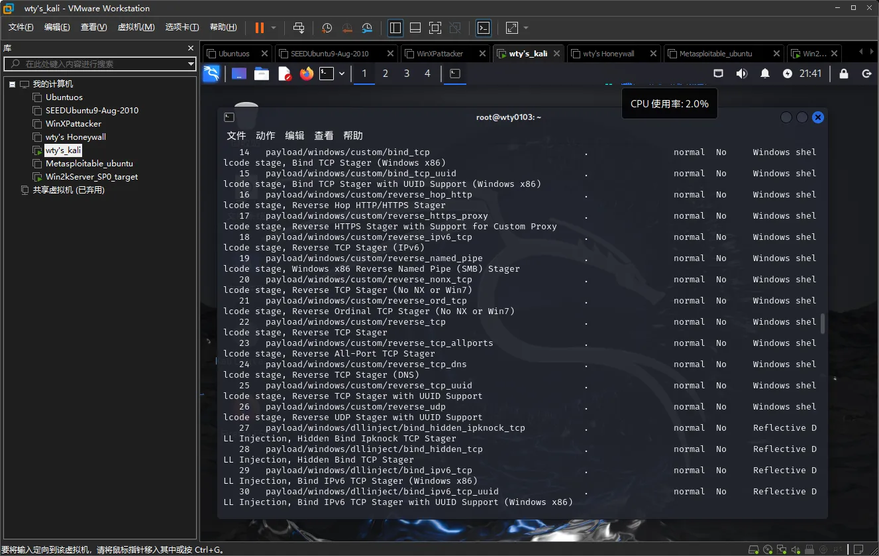The height and width of the screenshot is (556, 879).
Task: Open the dropdown arrow next to the stretch icon
Action: click(x=526, y=28)
